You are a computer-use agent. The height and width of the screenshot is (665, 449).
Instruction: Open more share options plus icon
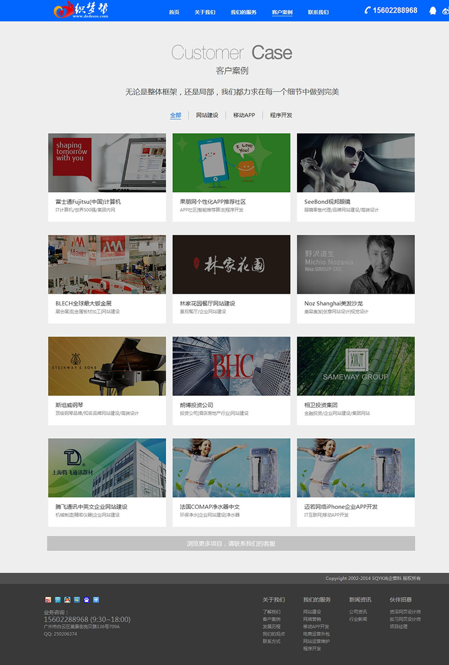point(96,600)
